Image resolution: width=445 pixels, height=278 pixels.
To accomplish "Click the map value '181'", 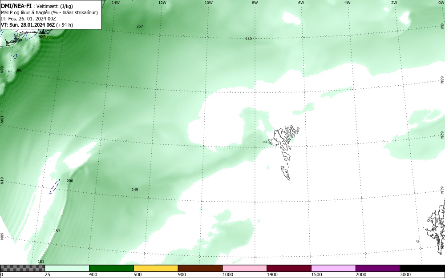I will point(41,262).
